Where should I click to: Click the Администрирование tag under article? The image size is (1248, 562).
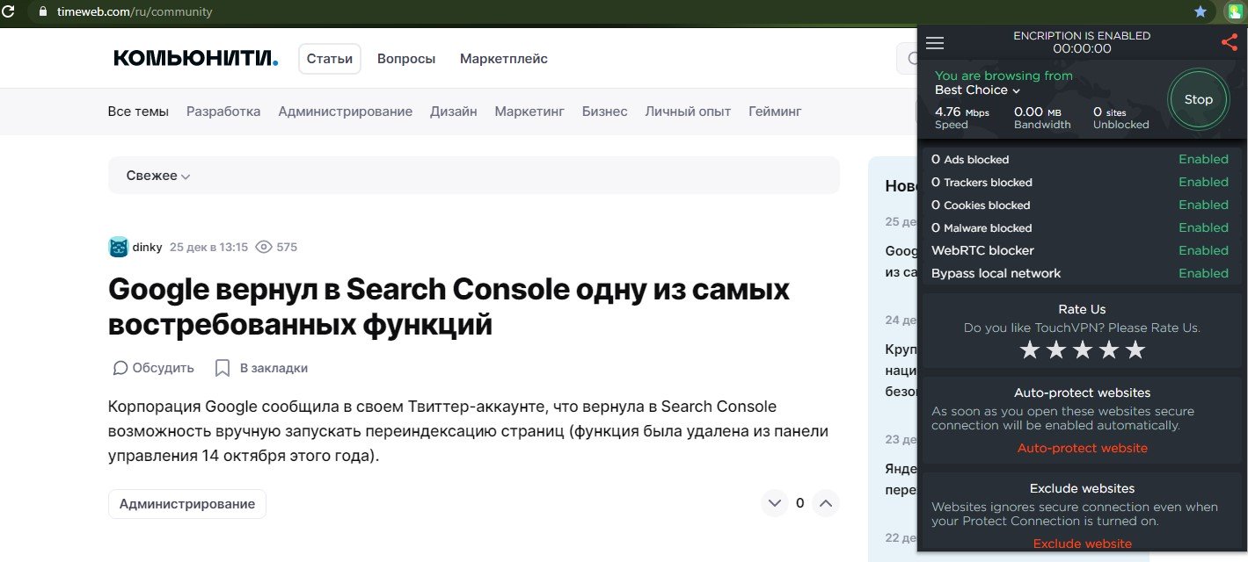(x=186, y=504)
